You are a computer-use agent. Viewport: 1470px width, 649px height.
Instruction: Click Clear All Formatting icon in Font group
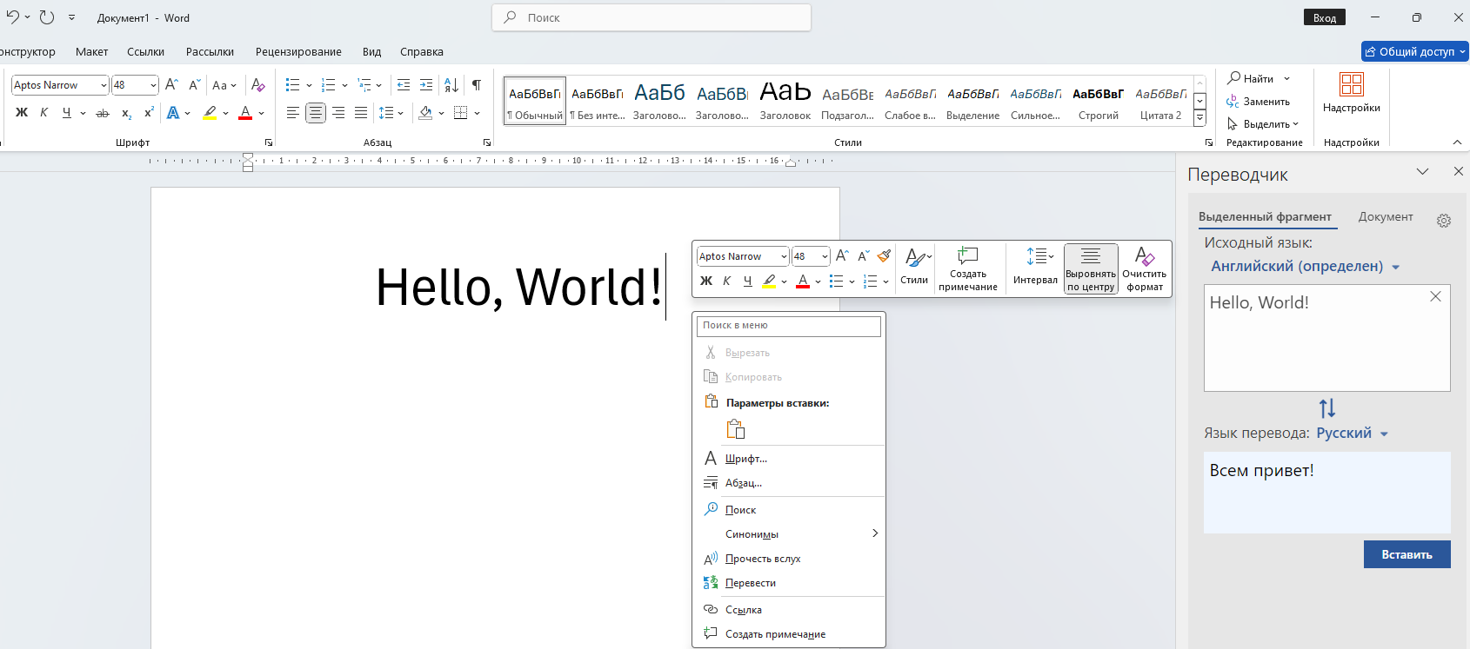pyautogui.click(x=257, y=85)
